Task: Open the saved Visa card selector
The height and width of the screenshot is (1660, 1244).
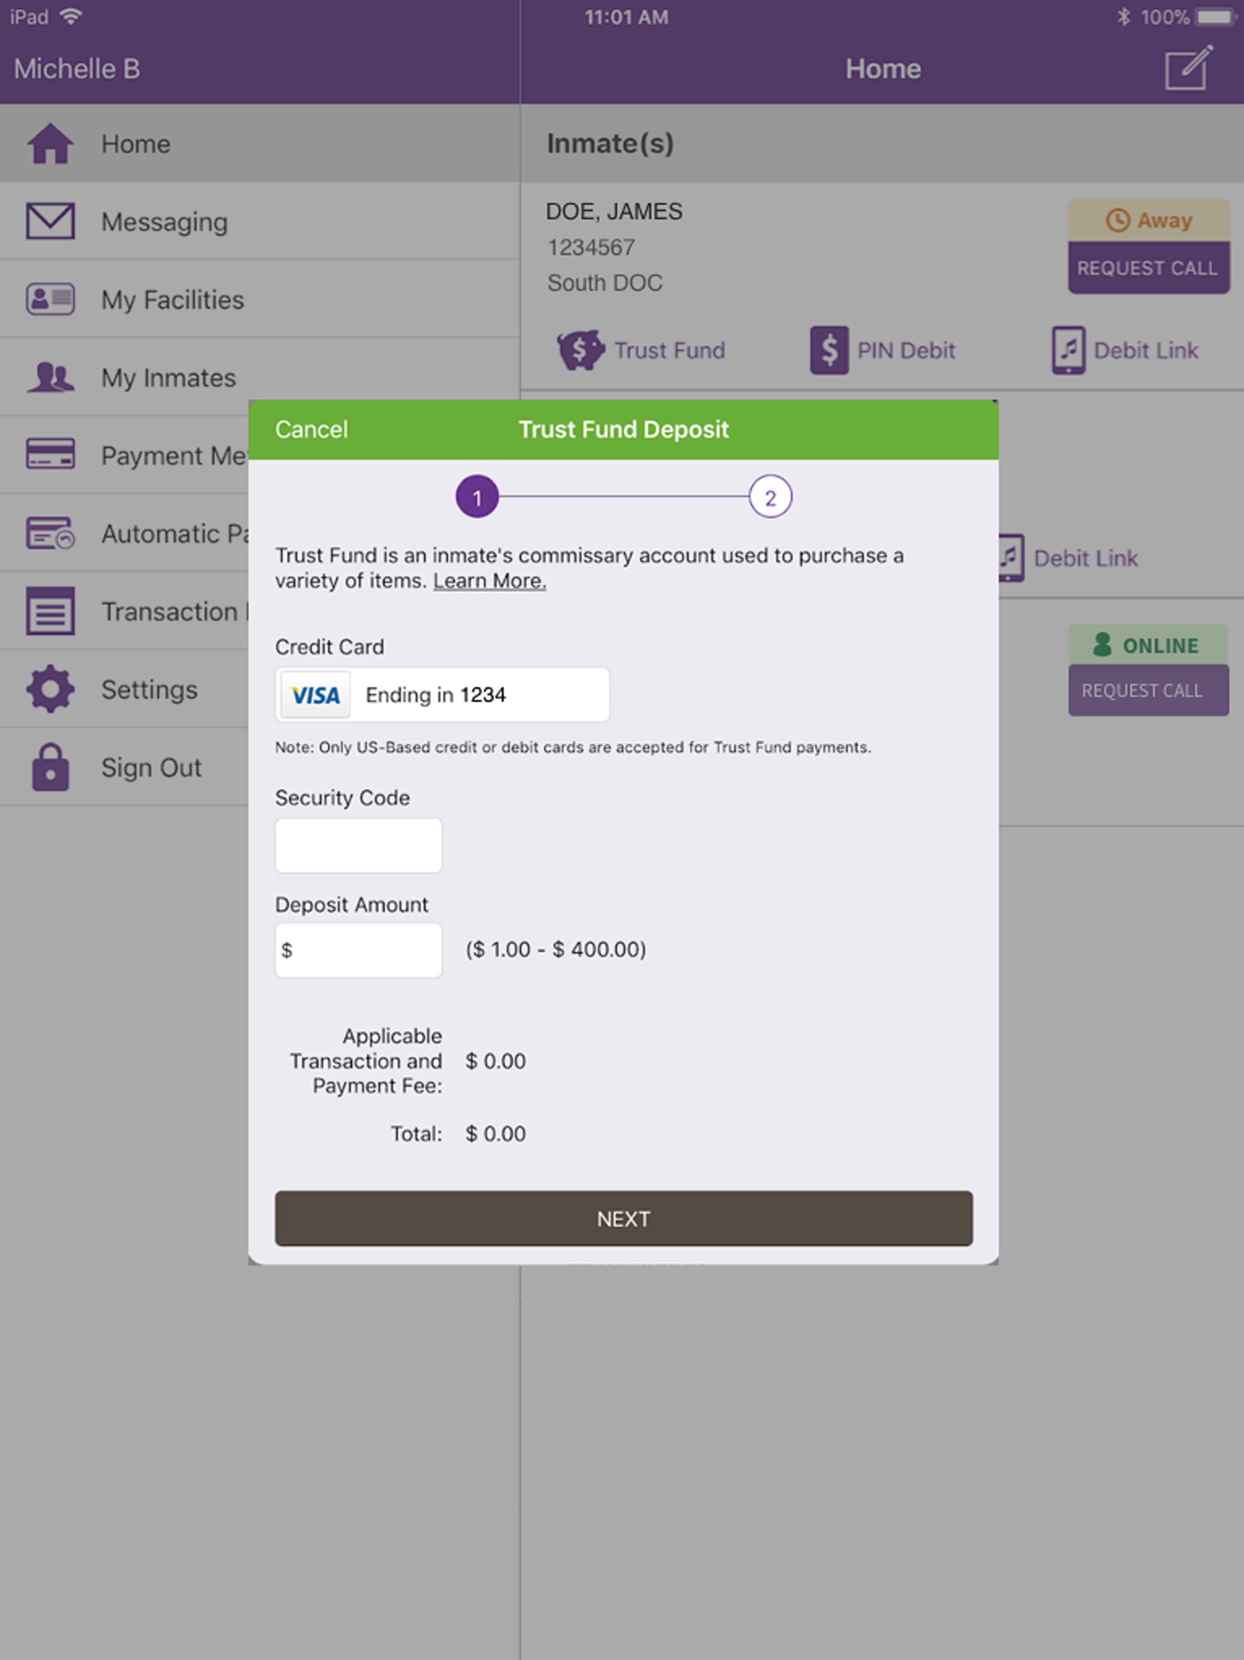Action: point(442,694)
